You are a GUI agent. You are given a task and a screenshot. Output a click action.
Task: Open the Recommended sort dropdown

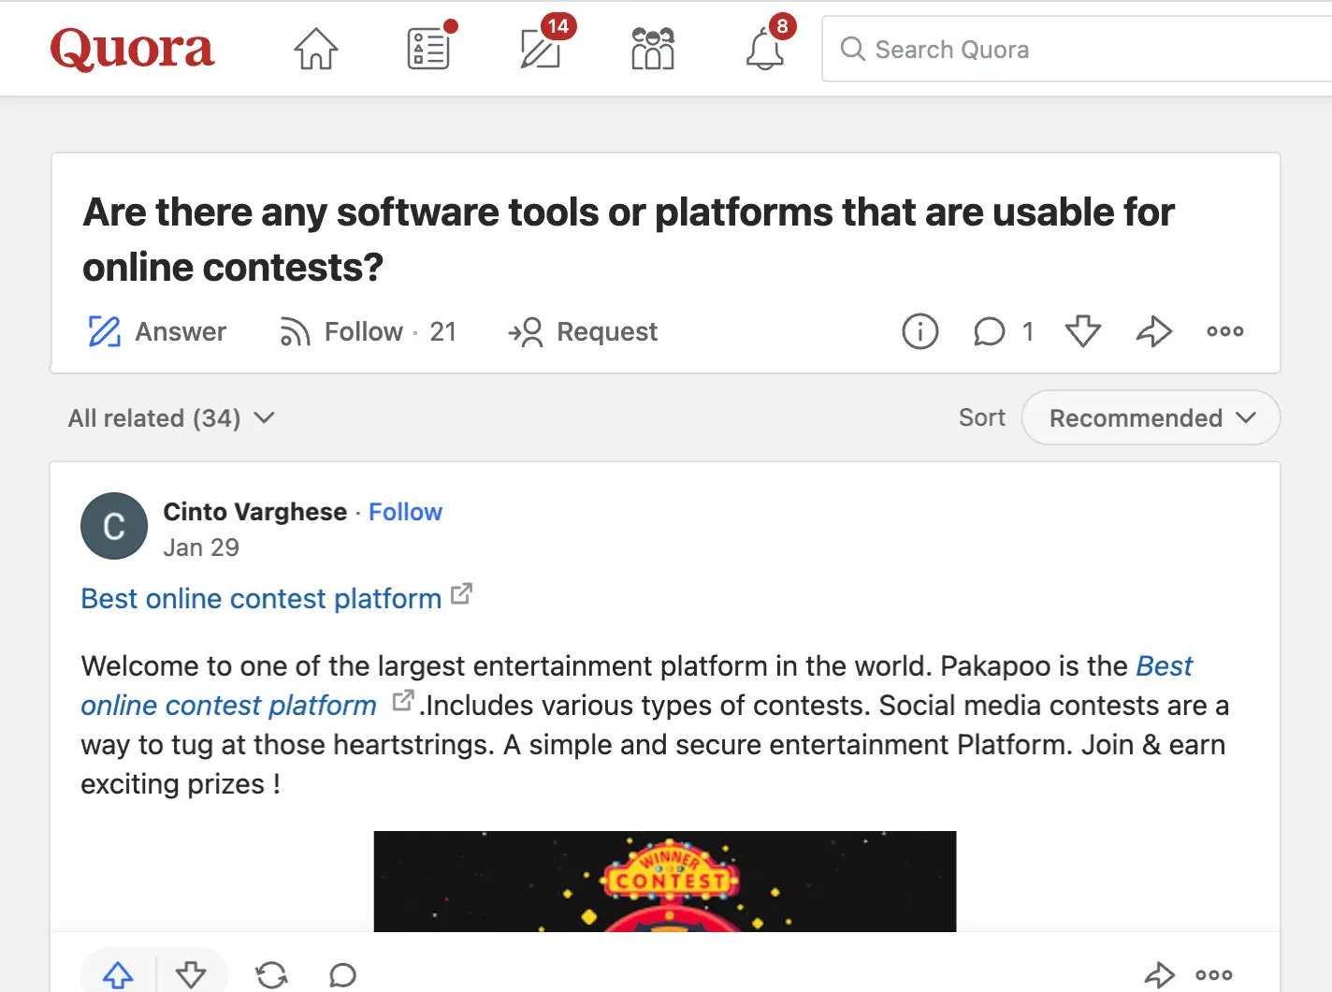(x=1151, y=418)
